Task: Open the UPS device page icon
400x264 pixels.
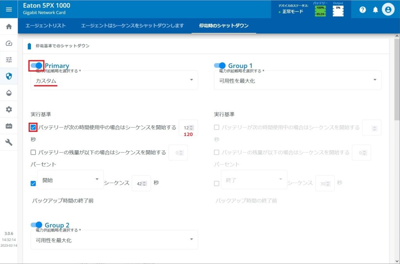Action: (9, 126)
